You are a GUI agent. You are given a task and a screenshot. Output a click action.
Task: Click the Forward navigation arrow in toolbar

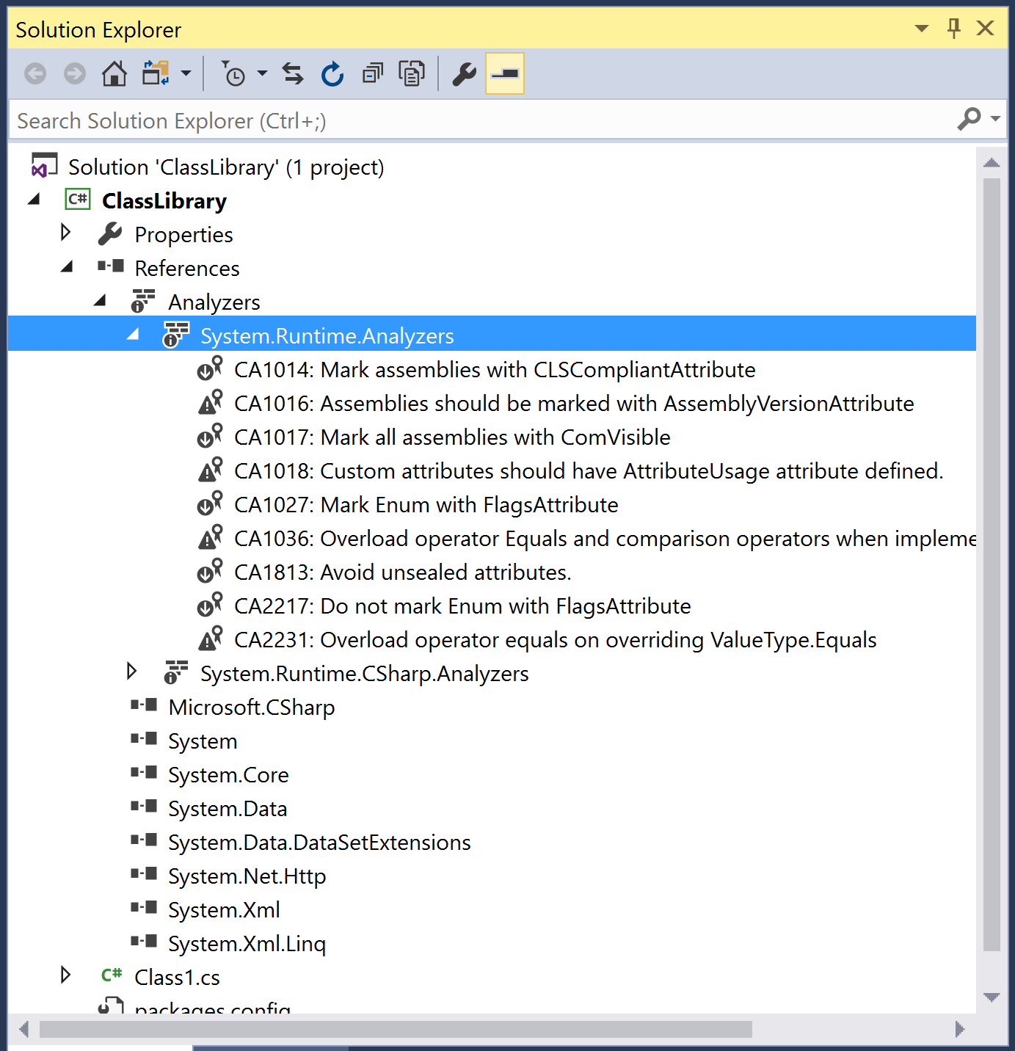(x=75, y=73)
